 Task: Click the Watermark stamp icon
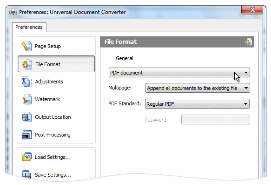(27, 99)
